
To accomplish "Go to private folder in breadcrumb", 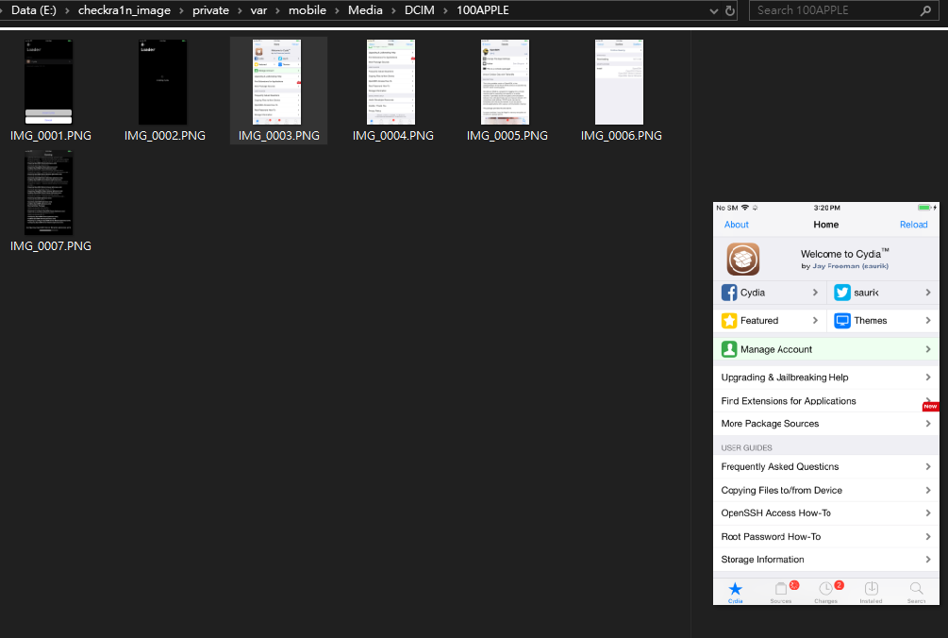I will pos(210,10).
